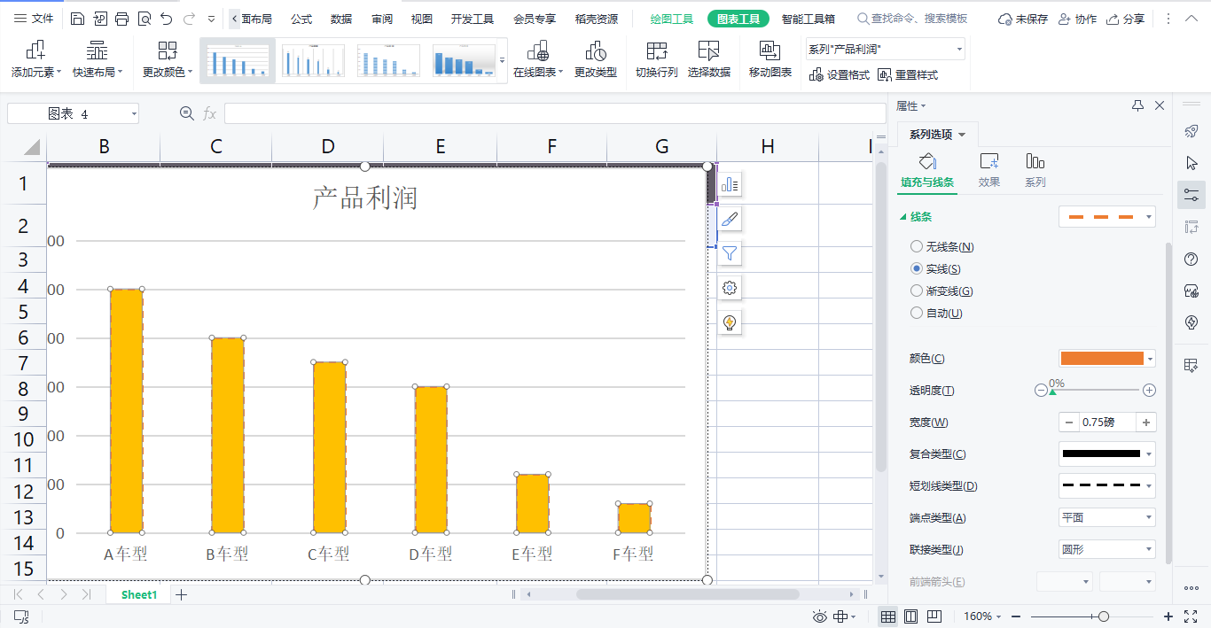Click the 添加元素 (Add Element) icon
Screen dimensions: 1211x628
coord(36,50)
